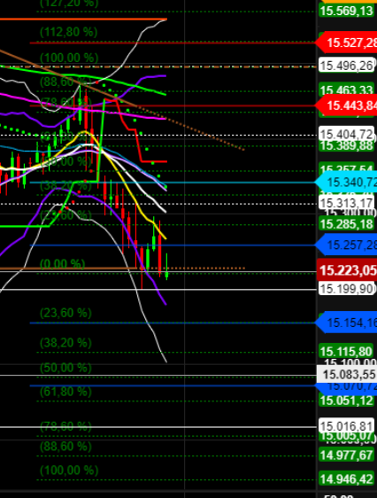Select the cyan 15.340,72 price tag

click(x=346, y=183)
